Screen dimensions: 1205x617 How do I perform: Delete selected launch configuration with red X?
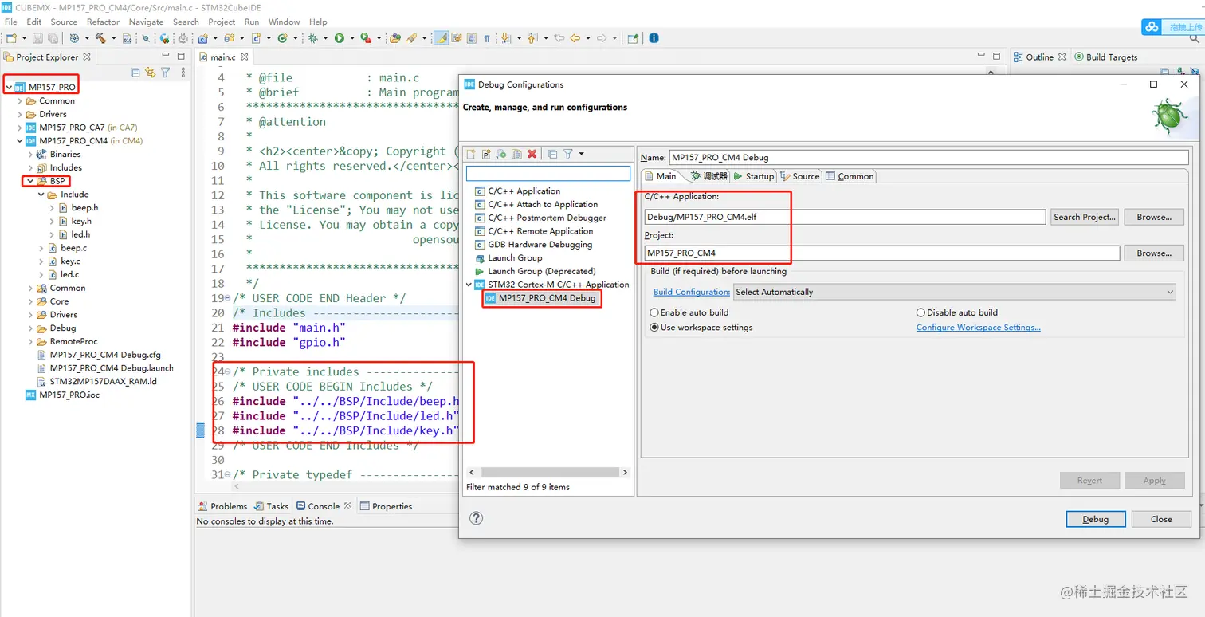point(532,154)
